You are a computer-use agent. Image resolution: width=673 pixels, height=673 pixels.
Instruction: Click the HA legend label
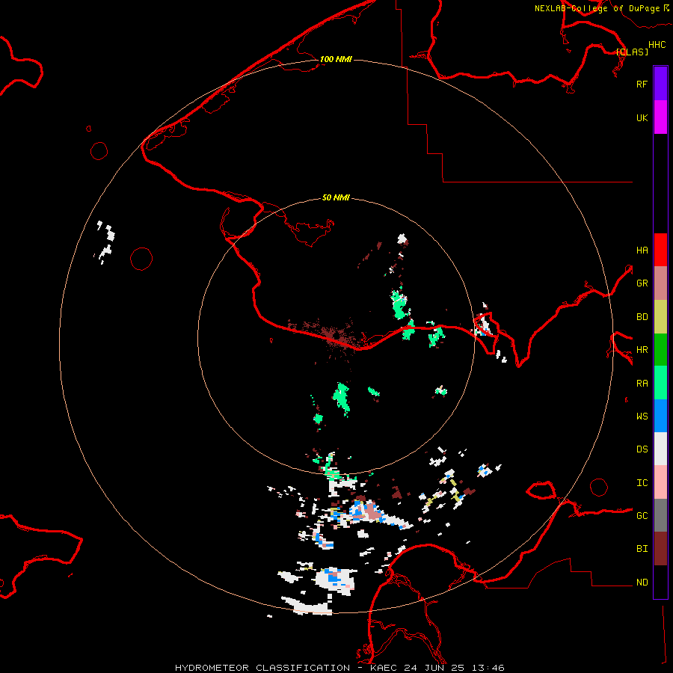[642, 251]
